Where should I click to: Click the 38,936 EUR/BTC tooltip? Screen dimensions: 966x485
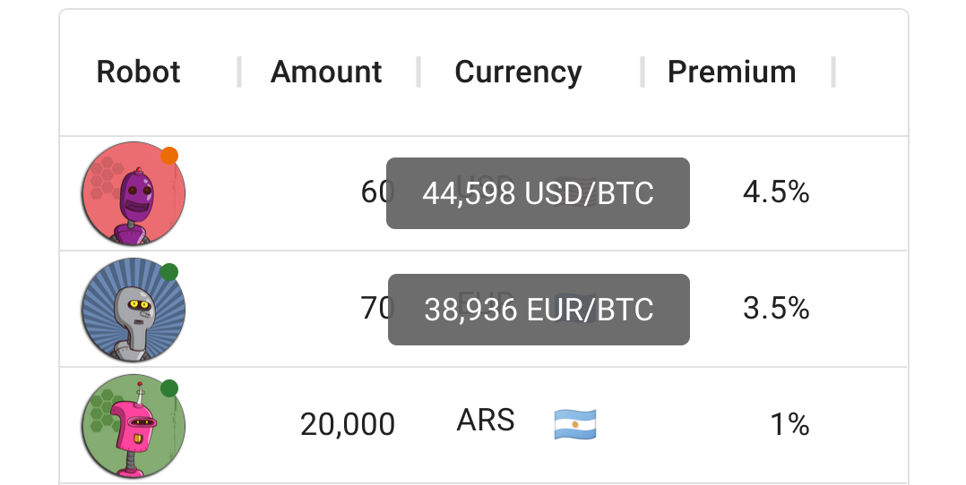pos(539,310)
